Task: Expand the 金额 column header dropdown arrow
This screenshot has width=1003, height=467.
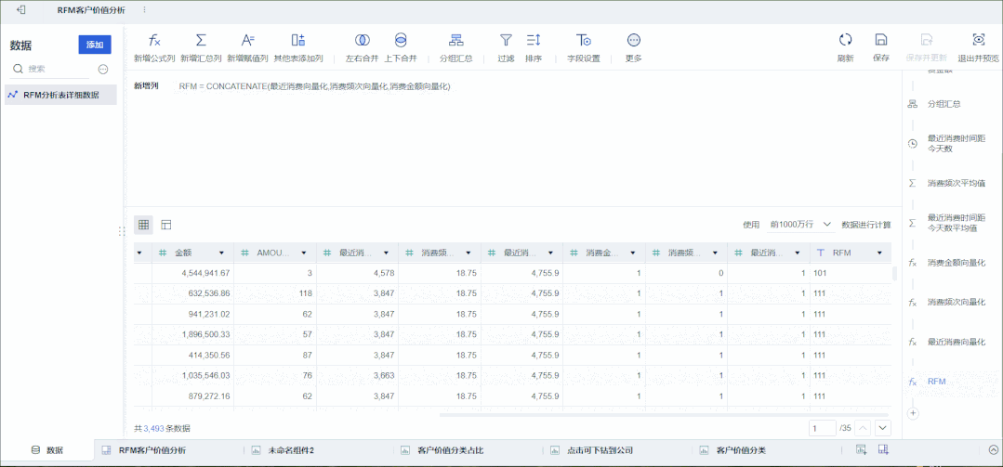Action: tap(221, 253)
